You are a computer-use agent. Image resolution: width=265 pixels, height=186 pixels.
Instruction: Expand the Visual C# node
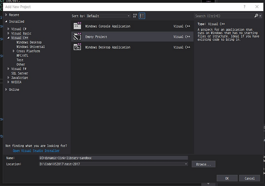click(8, 29)
